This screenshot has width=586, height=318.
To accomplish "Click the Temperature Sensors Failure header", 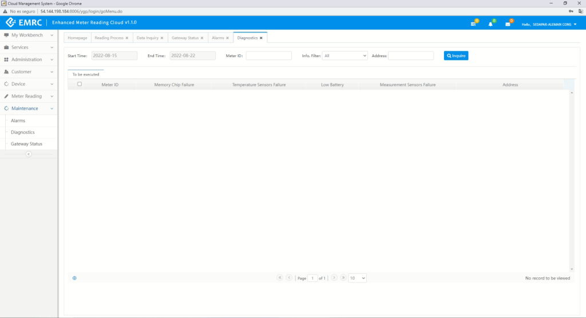I will click(259, 85).
